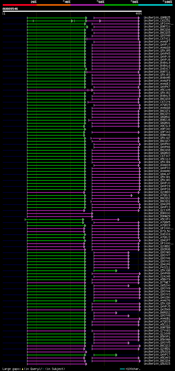Viewport: 175px width, 371px height.
Task: Select hit UniRef100_B9RZJ8
Action: point(157,120)
